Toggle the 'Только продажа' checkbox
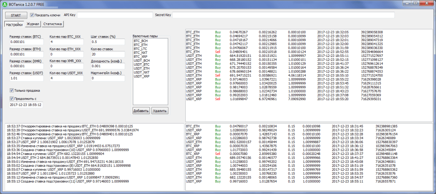 tap(11, 90)
